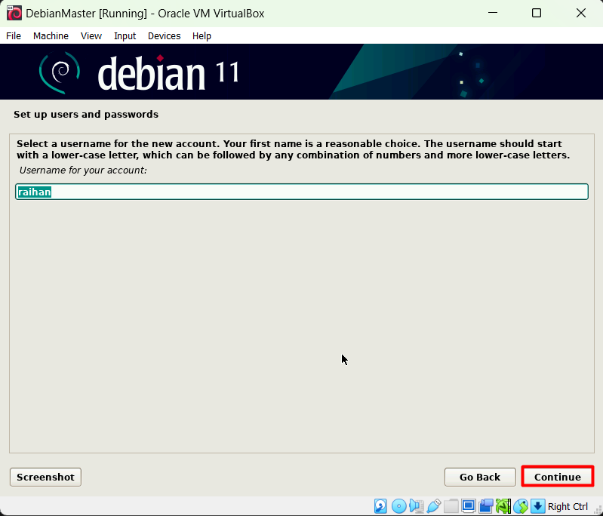Open the display settings monitor icon

point(469,506)
